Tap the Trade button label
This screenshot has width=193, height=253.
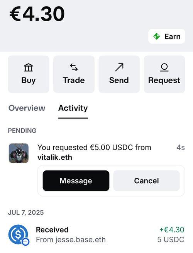pos(74,80)
